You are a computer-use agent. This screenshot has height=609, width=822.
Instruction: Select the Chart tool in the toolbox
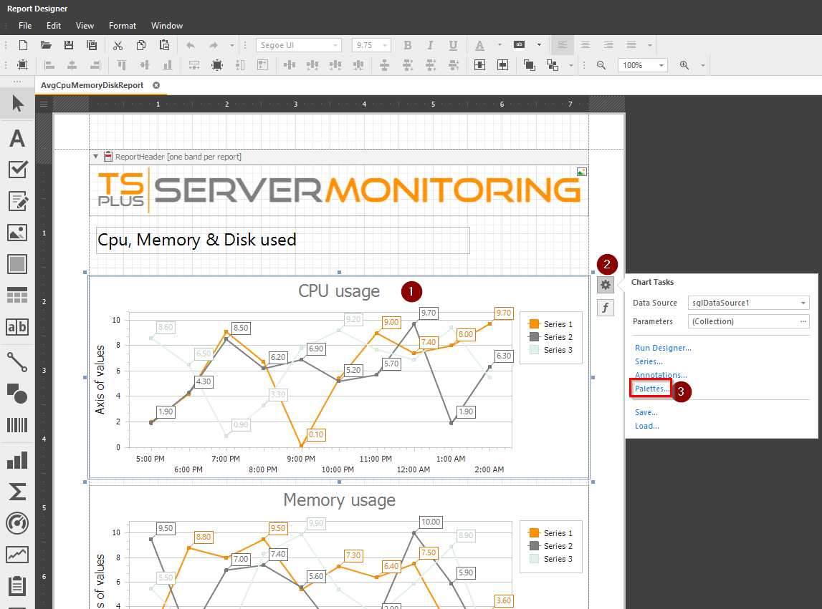pos(17,460)
